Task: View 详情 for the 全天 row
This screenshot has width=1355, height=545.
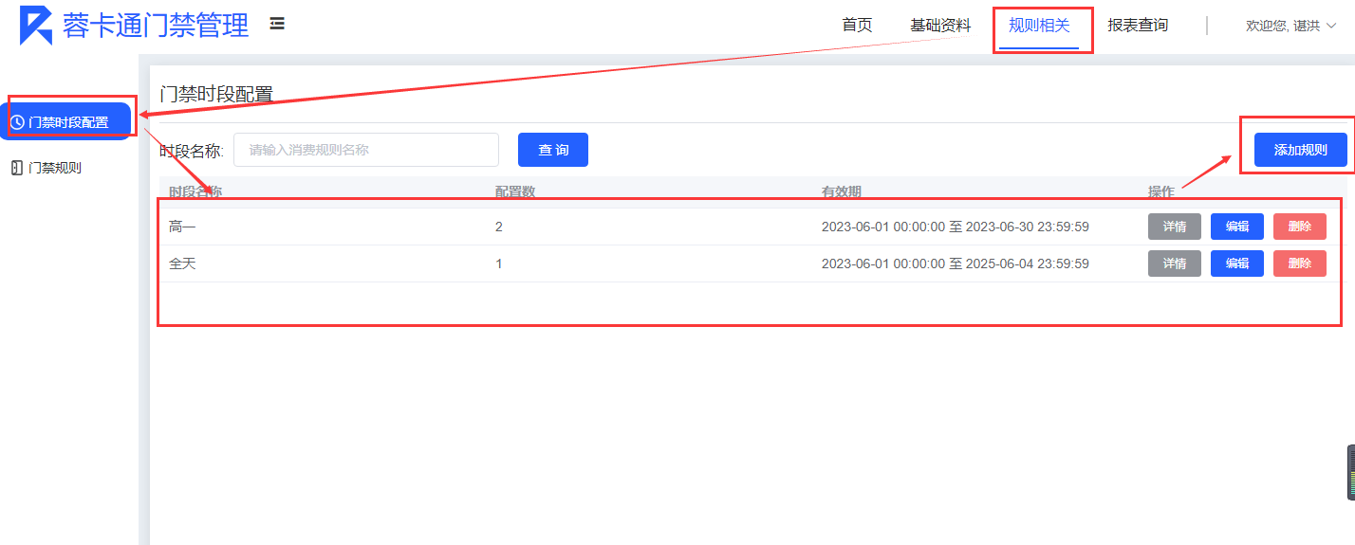Action: point(1174,263)
